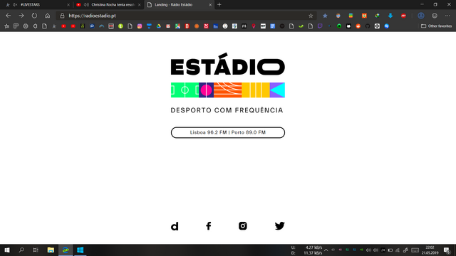Select the Landing - Rádio Estádio tab
Viewport: 456px width, 256px height.
tap(179, 5)
